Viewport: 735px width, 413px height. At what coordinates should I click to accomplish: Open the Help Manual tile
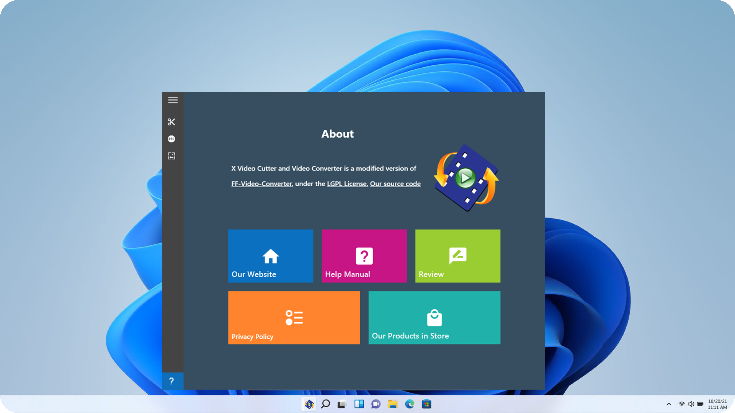(x=364, y=256)
